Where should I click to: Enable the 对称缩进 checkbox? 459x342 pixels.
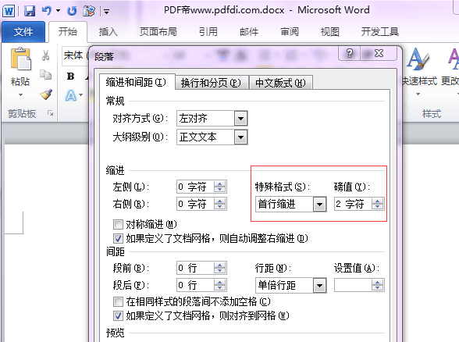[x=118, y=225]
